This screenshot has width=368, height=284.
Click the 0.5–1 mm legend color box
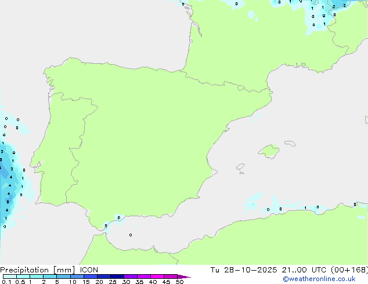23,276
